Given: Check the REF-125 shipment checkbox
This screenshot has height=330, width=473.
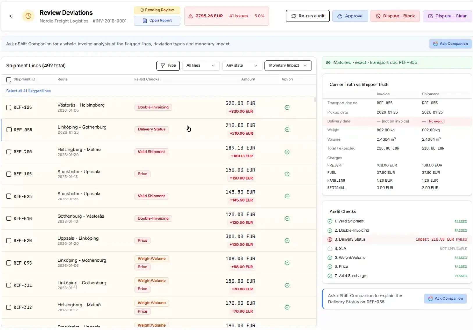Looking at the screenshot, I should pos(9,107).
